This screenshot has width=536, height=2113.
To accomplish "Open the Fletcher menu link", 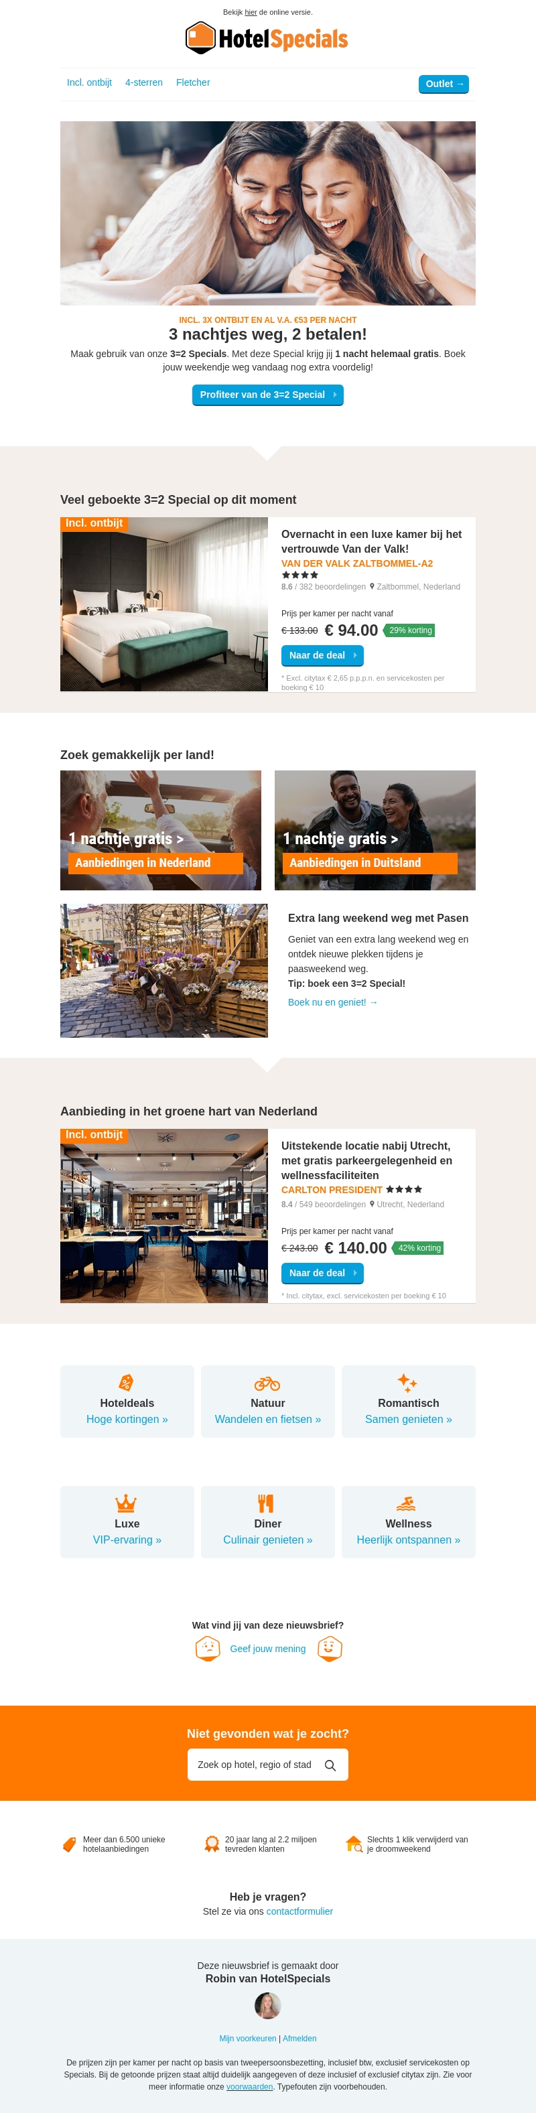I will 193,83.
